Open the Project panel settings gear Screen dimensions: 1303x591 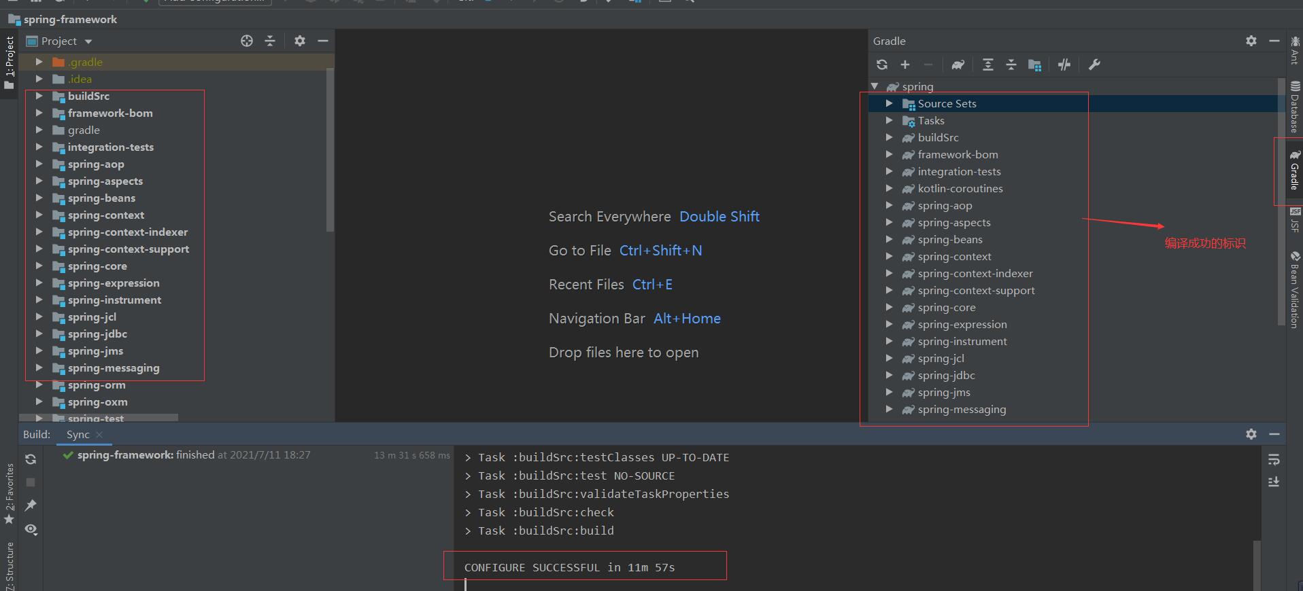300,41
